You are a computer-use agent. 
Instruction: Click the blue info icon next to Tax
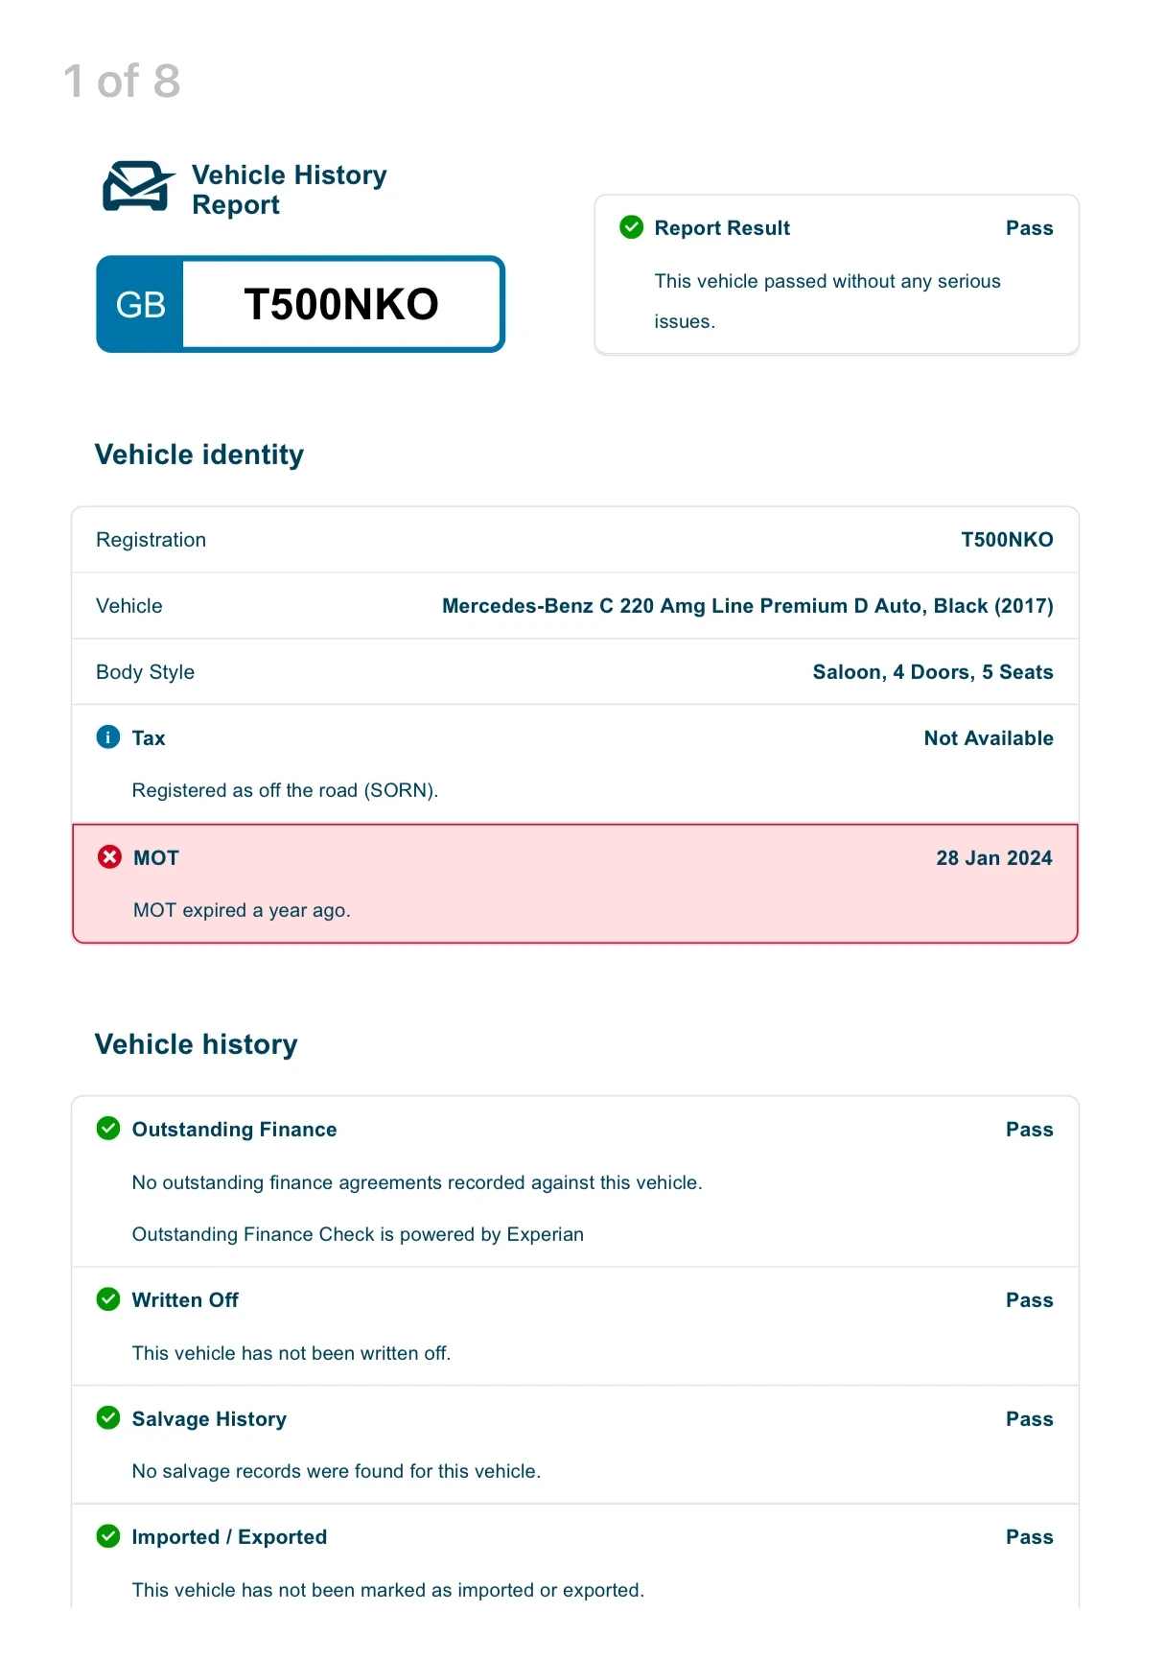point(108,737)
